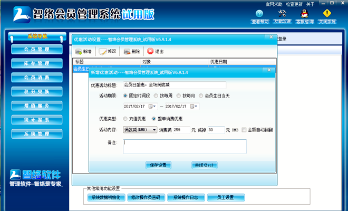Image resolution: width=348 pixels, height=211 pixels.
Task: Close the 新增优惠活动 dialog
Action: point(269,70)
